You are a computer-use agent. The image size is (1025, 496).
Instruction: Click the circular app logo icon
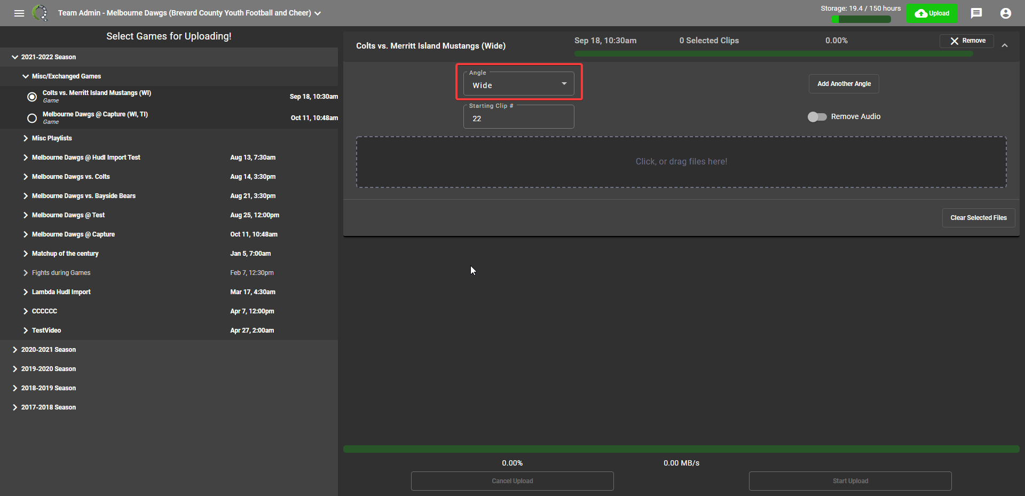(x=40, y=13)
